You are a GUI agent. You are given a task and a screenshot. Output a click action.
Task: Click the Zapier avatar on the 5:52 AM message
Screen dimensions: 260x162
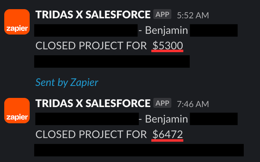[17, 22]
